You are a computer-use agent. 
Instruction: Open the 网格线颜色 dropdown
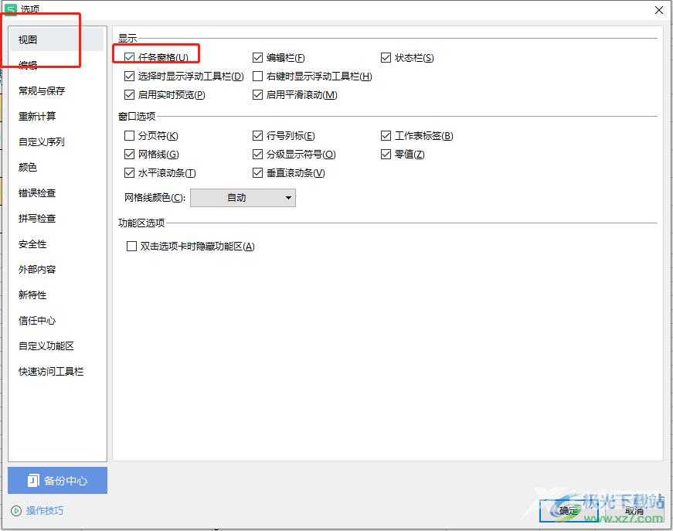pyautogui.click(x=243, y=198)
